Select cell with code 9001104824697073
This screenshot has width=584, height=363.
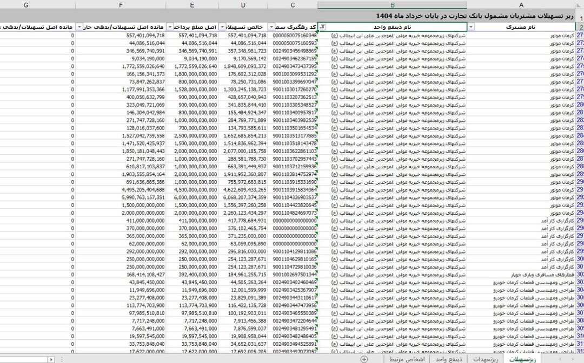293,213
